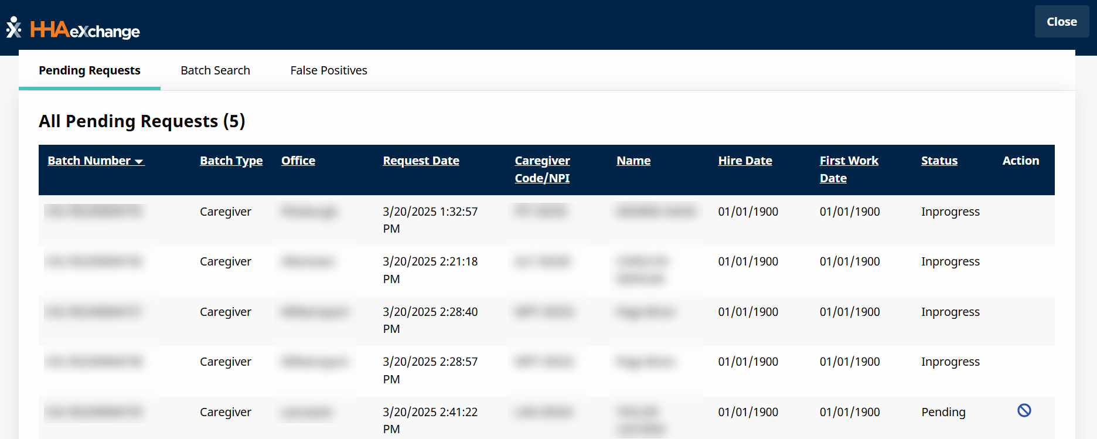Select the request dated 3/20/2025 2:21:18 PM
The height and width of the screenshot is (439, 1097).
(x=430, y=270)
